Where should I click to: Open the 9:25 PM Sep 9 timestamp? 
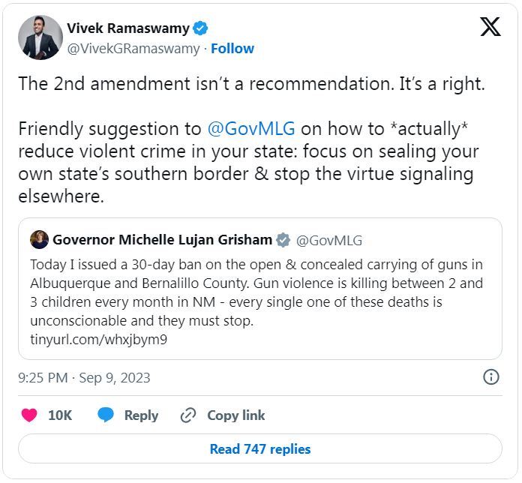pyautogui.click(x=84, y=378)
